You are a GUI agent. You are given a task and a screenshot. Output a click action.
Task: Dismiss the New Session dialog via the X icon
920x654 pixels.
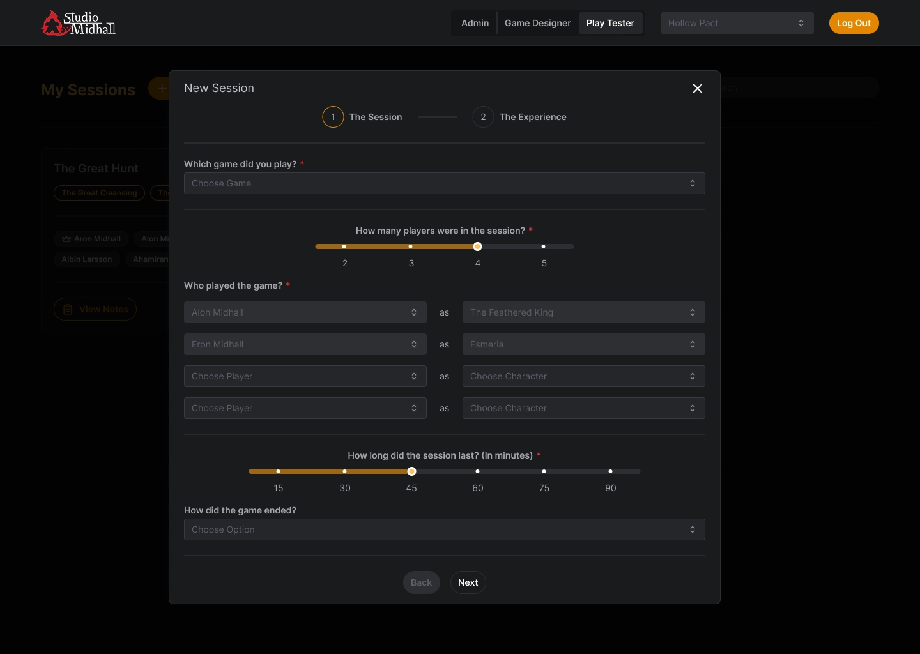697,89
